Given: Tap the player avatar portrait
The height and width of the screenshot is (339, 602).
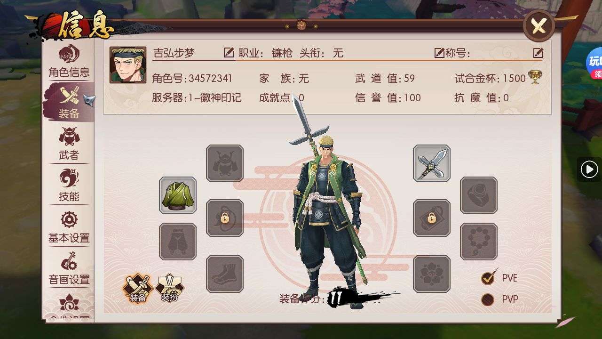Looking at the screenshot, I should click(128, 65).
